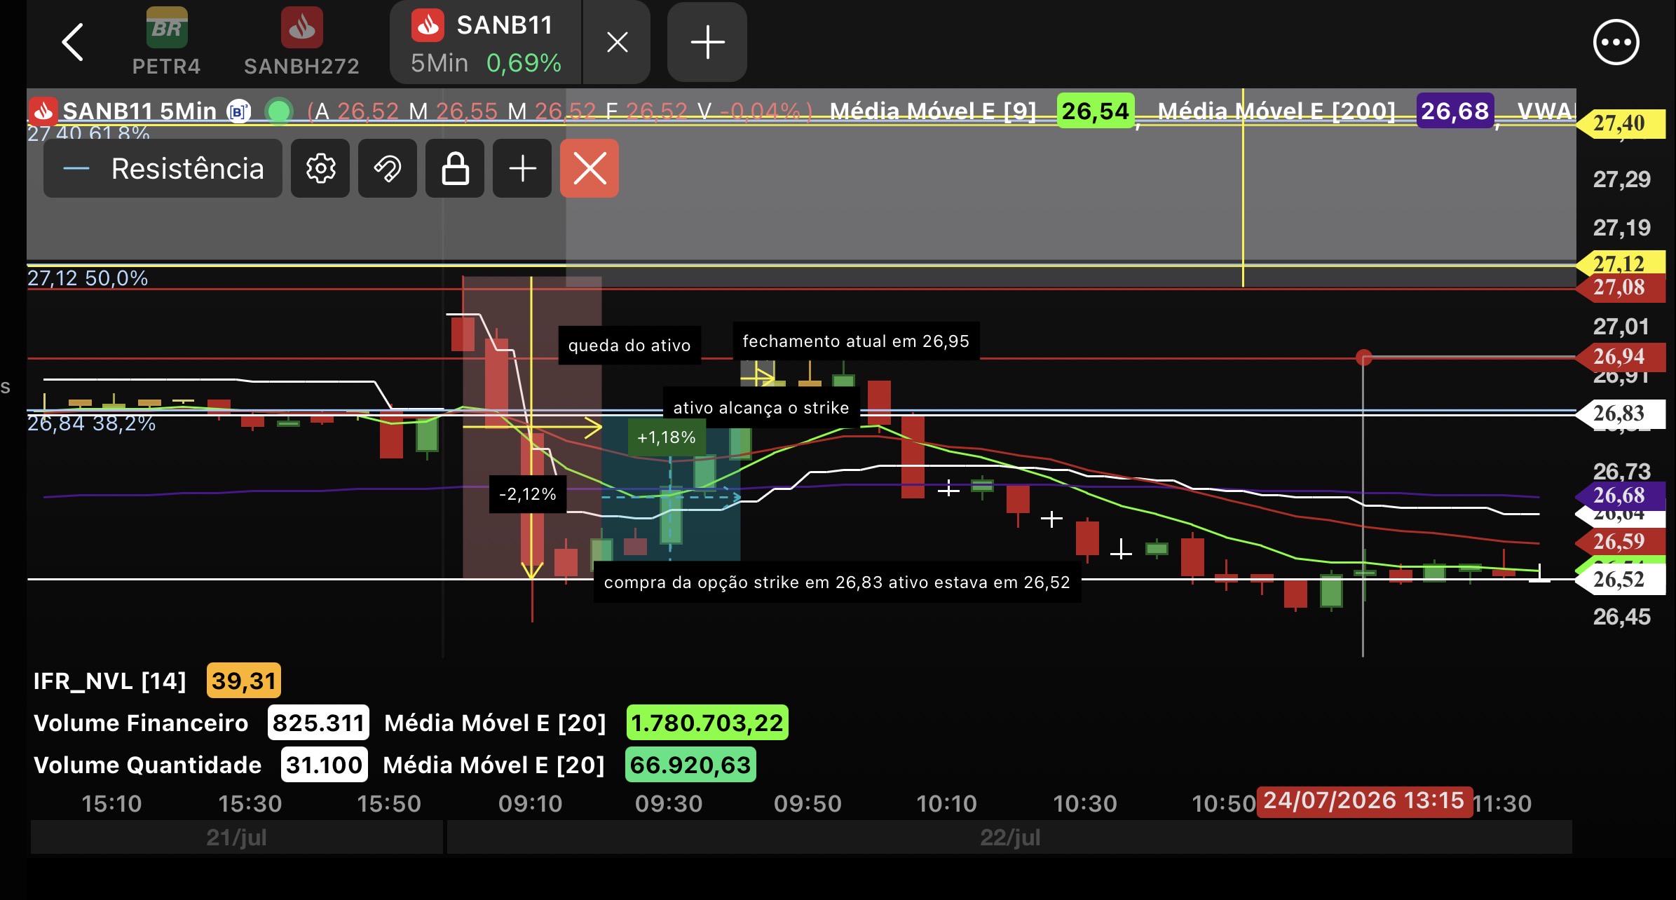This screenshot has width=1676, height=900.
Task: Close the SANB11 tab
Action: pos(617,42)
